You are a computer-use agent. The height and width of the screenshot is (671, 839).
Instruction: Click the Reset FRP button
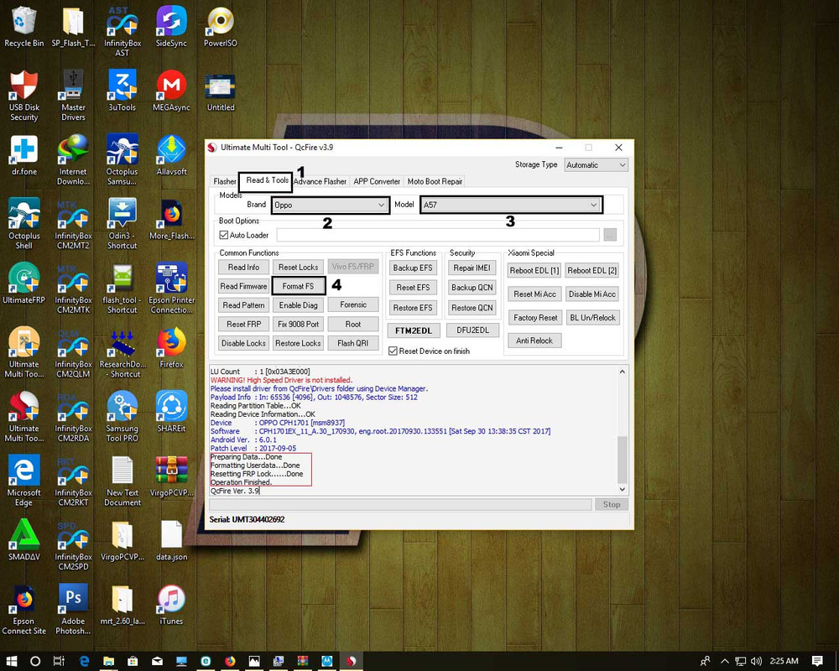[243, 324]
